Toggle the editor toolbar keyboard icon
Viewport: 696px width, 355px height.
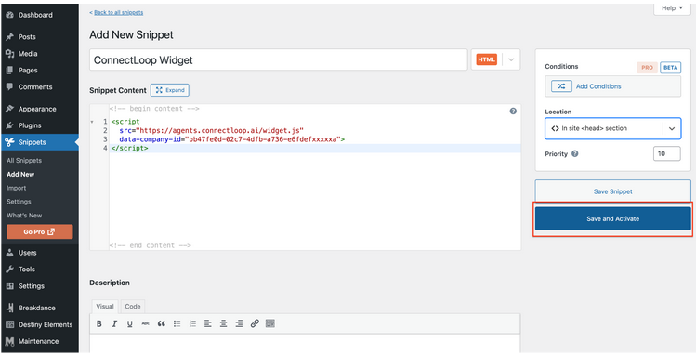tap(269, 323)
